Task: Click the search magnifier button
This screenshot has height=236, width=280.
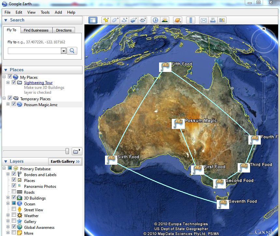Action: pyautogui.click(x=72, y=51)
